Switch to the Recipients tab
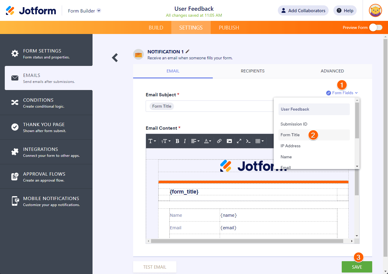Screen dimensions: 388x274 pyautogui.click(x=252, y=71)
